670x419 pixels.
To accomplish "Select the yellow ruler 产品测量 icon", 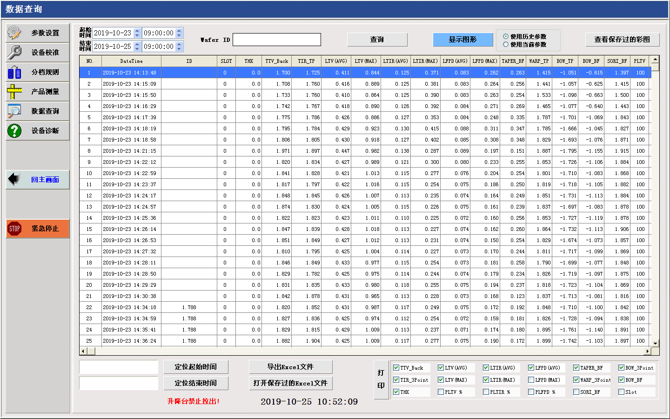I will click(x=14, y=92).
